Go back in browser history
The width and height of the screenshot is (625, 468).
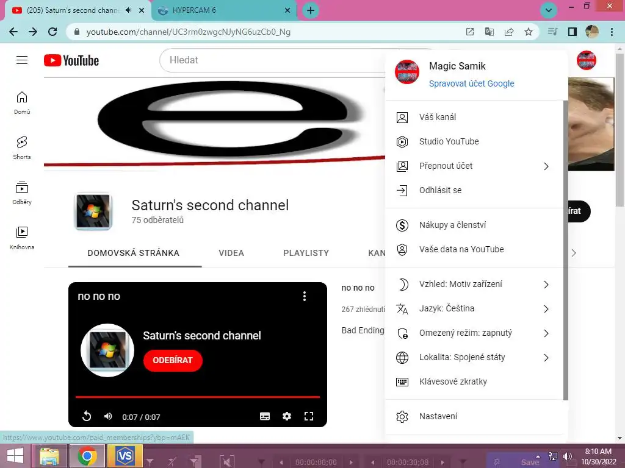[13, 32]
